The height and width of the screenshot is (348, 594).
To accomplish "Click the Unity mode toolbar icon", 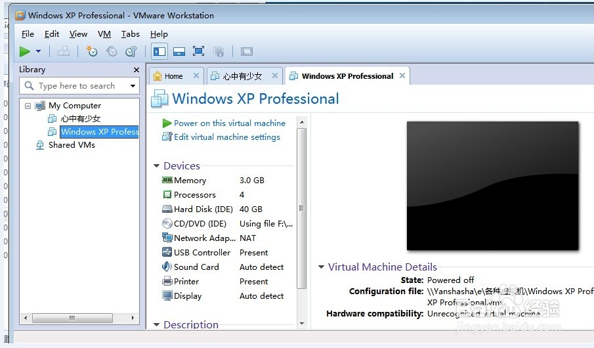I will (x=219, y=52).
